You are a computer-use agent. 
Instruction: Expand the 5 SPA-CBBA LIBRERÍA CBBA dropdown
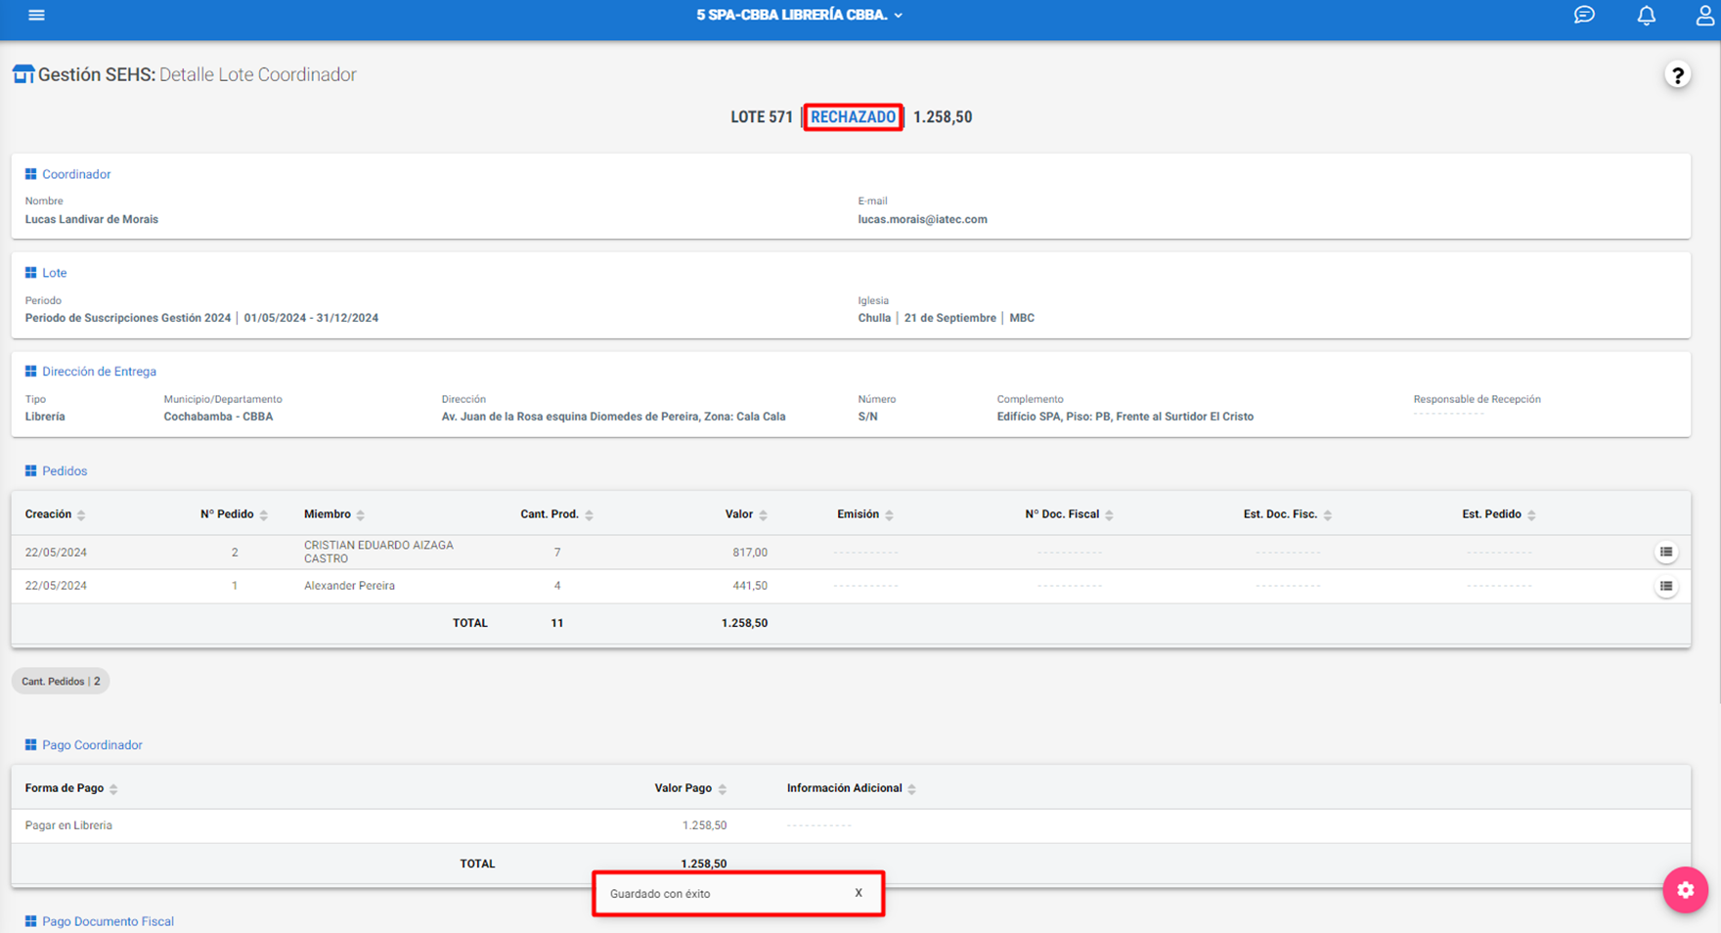pyautogui.click(x=800, y=15)
